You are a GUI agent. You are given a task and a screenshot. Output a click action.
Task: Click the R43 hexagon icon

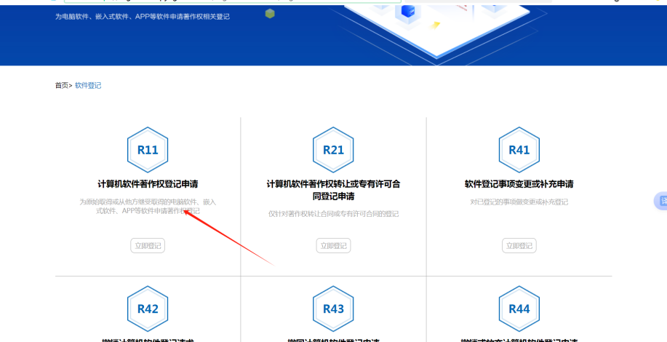333,309
